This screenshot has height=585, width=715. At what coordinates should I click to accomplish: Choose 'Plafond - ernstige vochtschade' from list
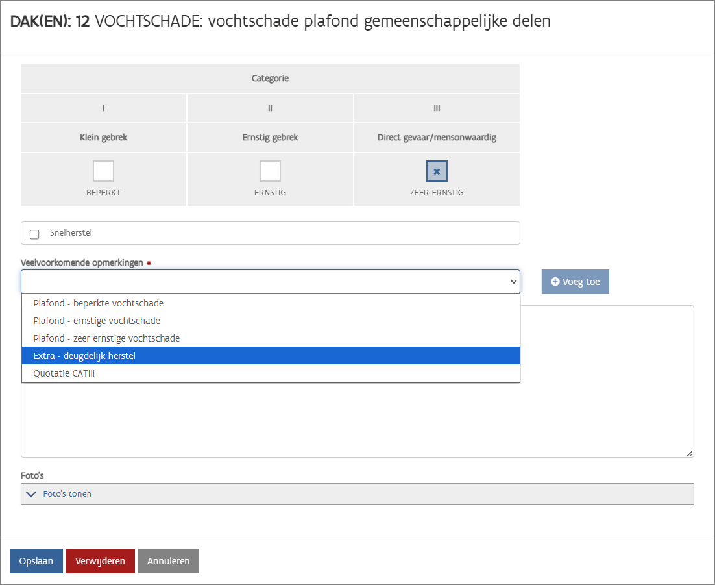point(97,321)
